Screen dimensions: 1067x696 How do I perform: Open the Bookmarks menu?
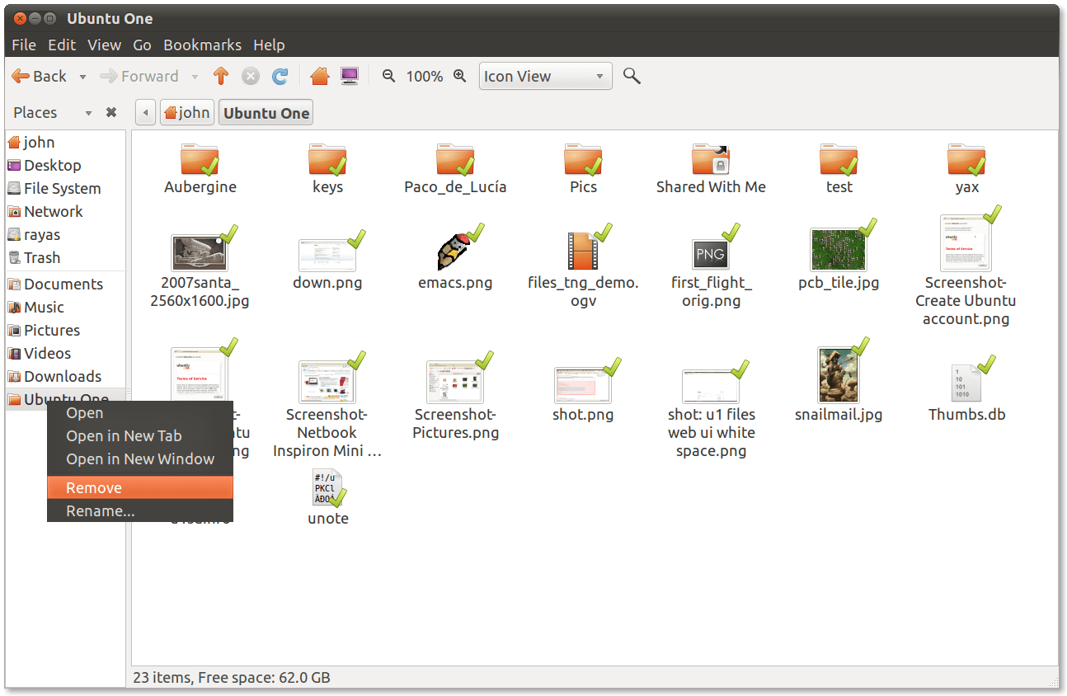coord(202,45)
